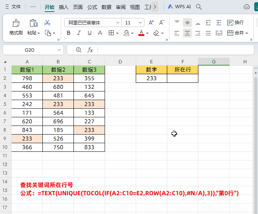Select column G header

214,61
